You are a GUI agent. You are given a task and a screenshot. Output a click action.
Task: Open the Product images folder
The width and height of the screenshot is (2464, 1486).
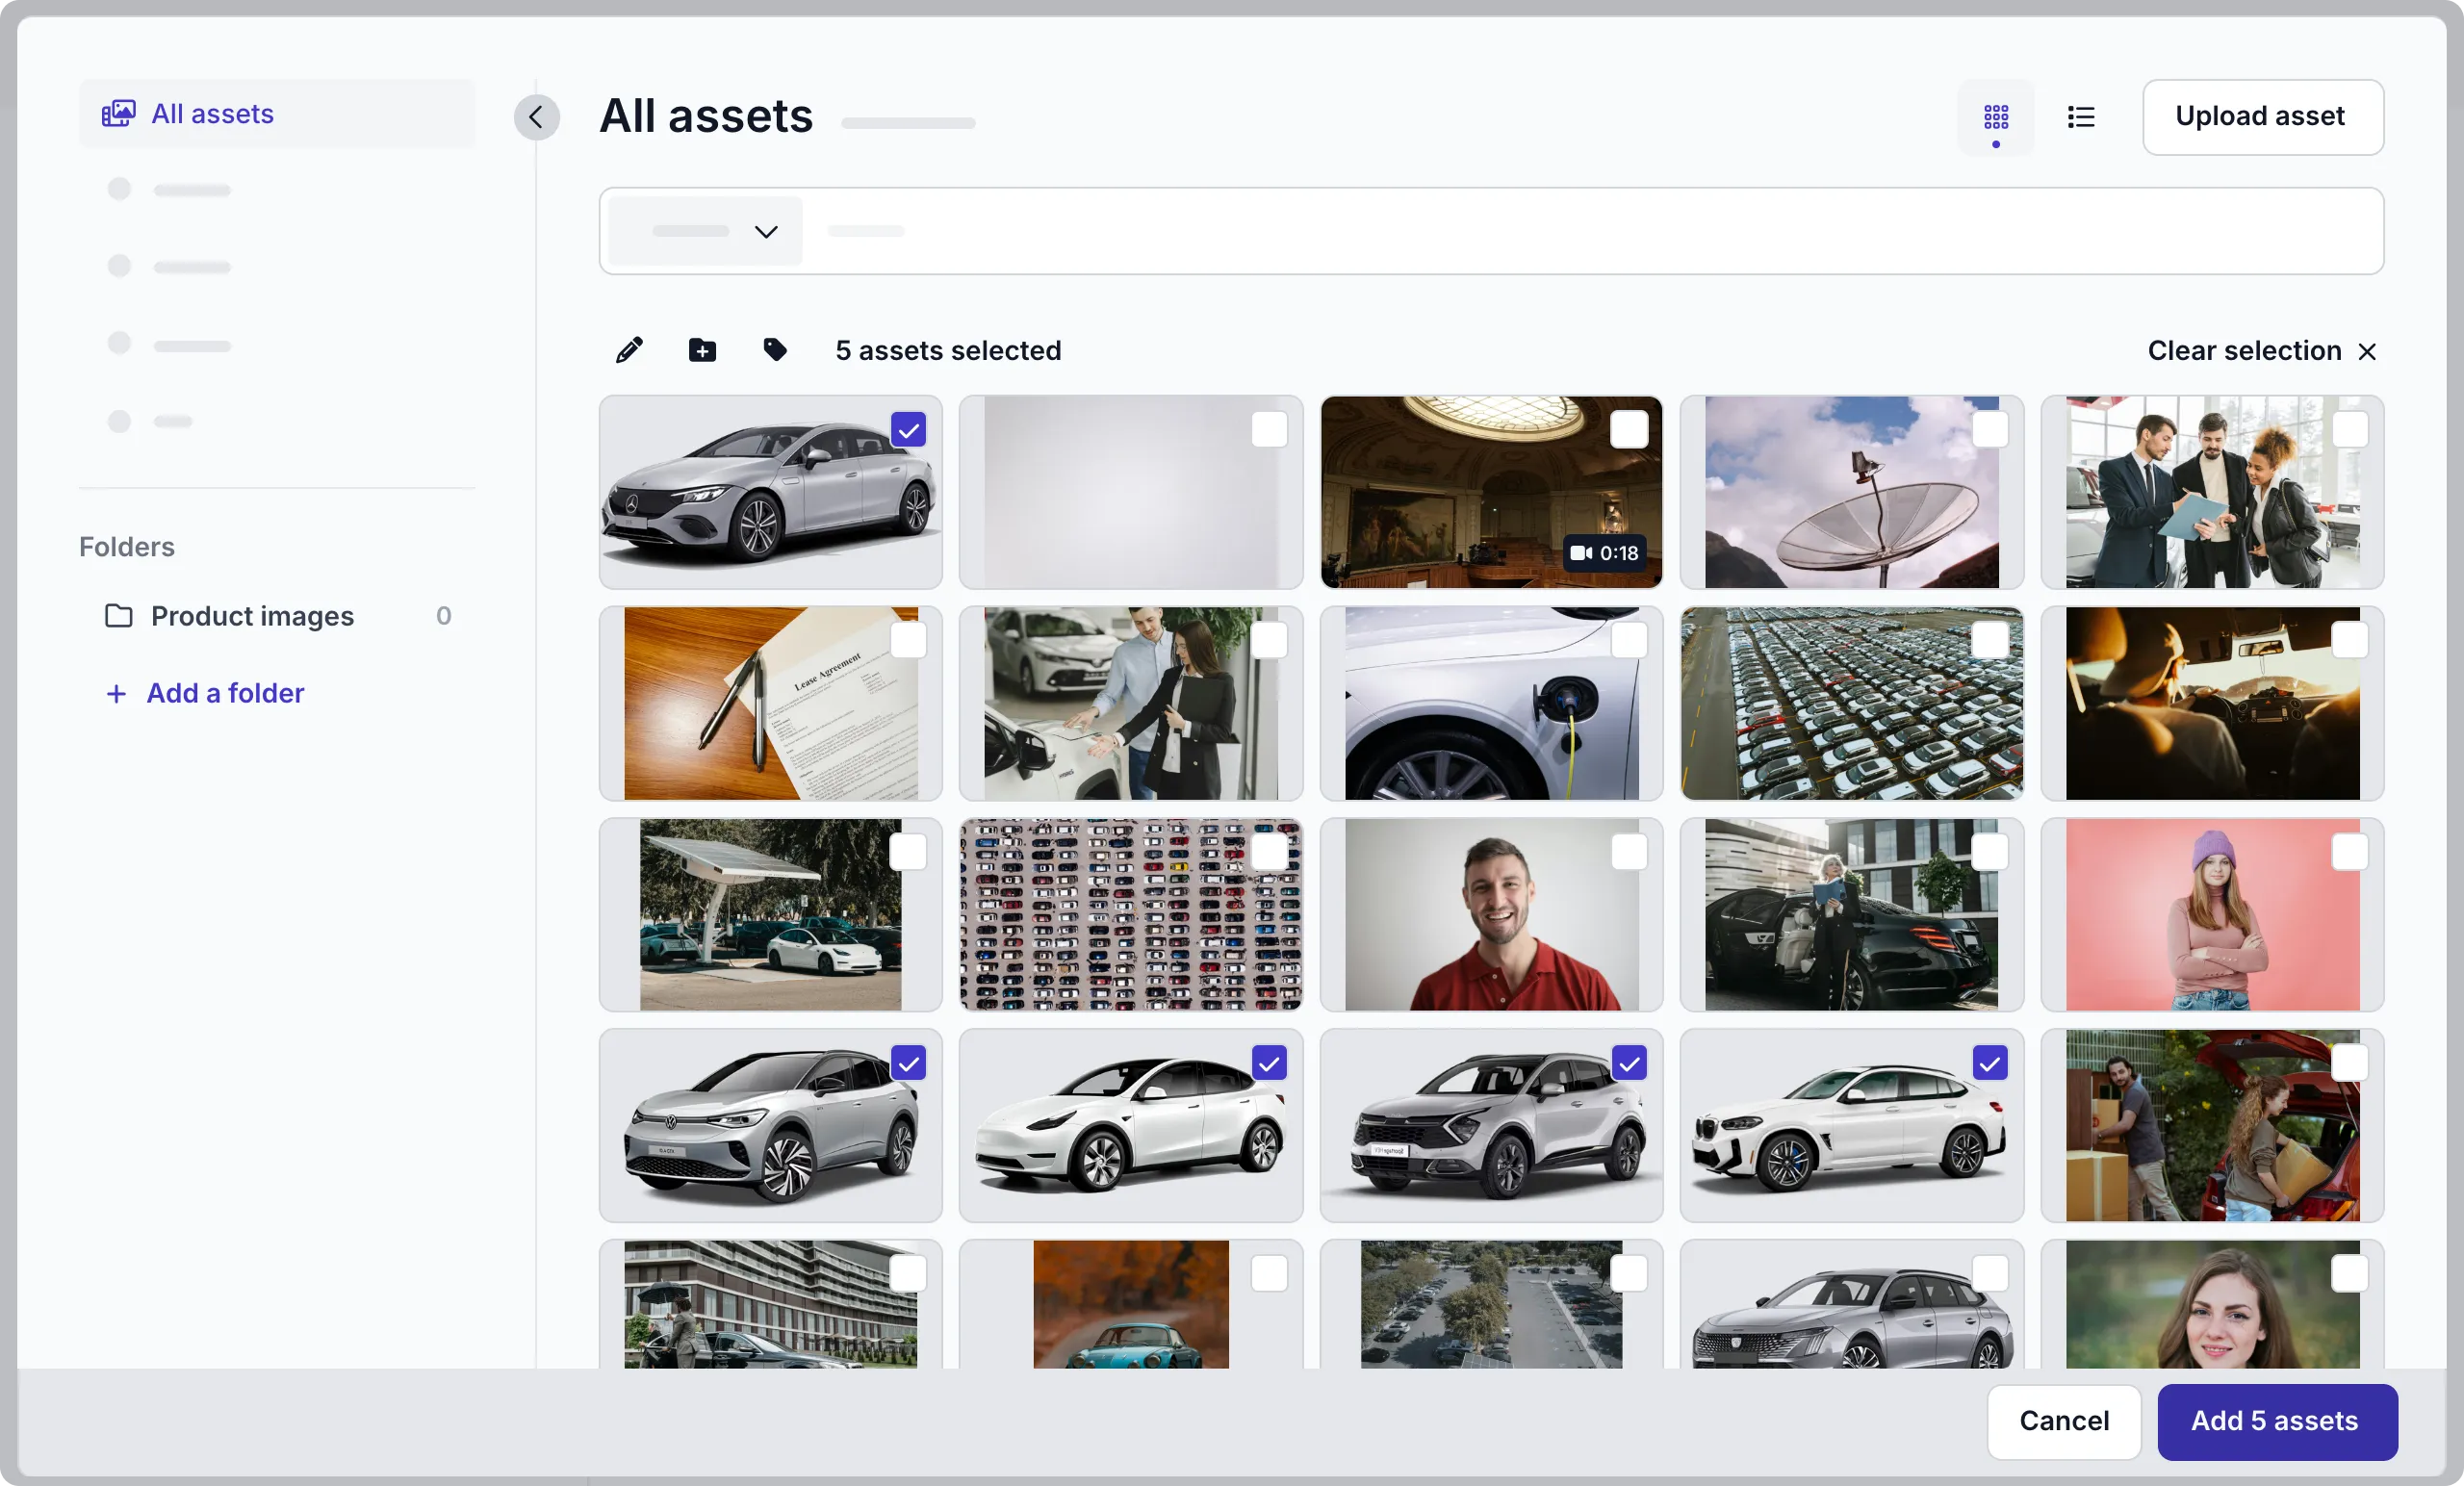click(x=277, y=615)
